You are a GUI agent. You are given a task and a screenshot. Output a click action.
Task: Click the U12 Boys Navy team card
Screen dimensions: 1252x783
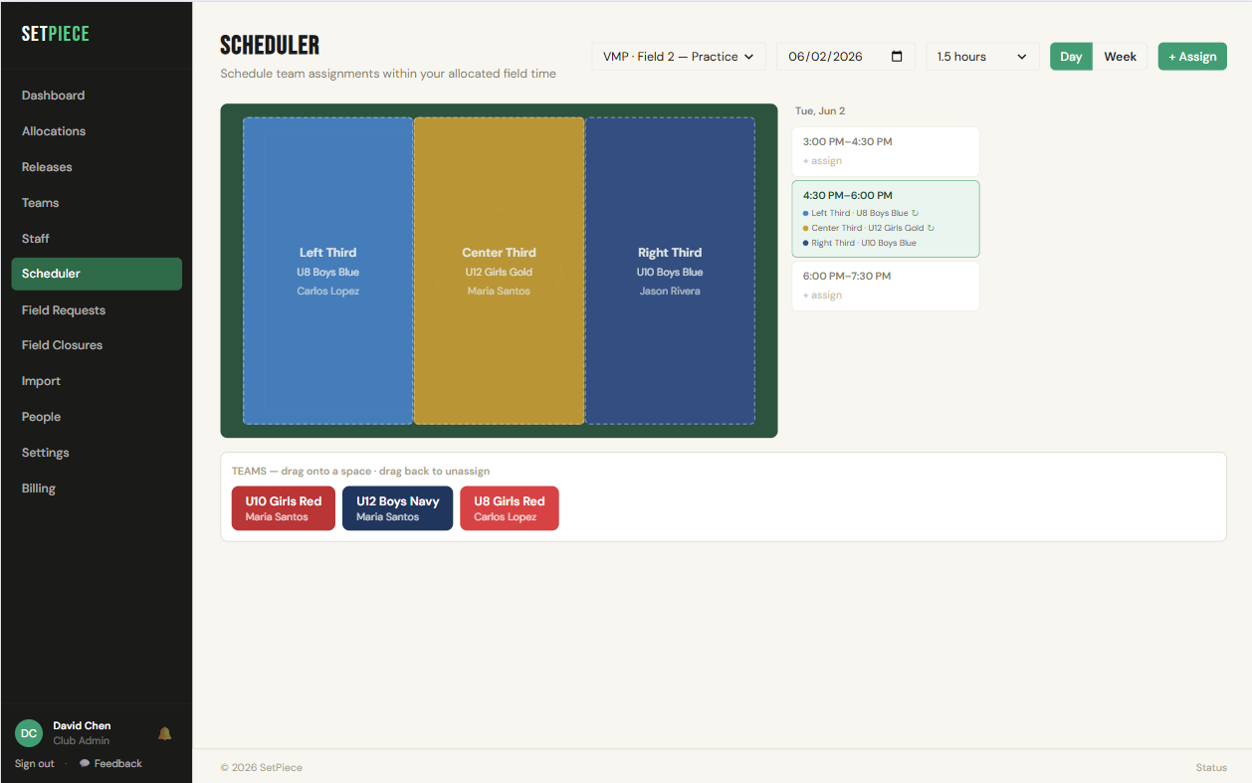398,508
